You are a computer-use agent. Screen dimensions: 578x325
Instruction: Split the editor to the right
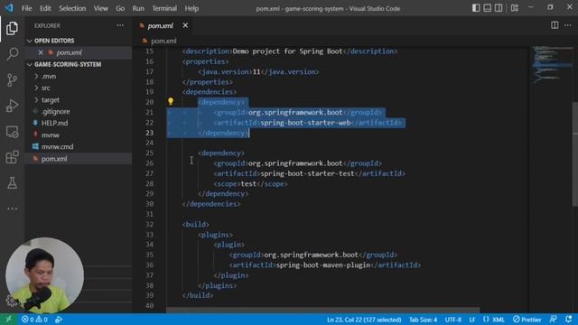point(555,25)
